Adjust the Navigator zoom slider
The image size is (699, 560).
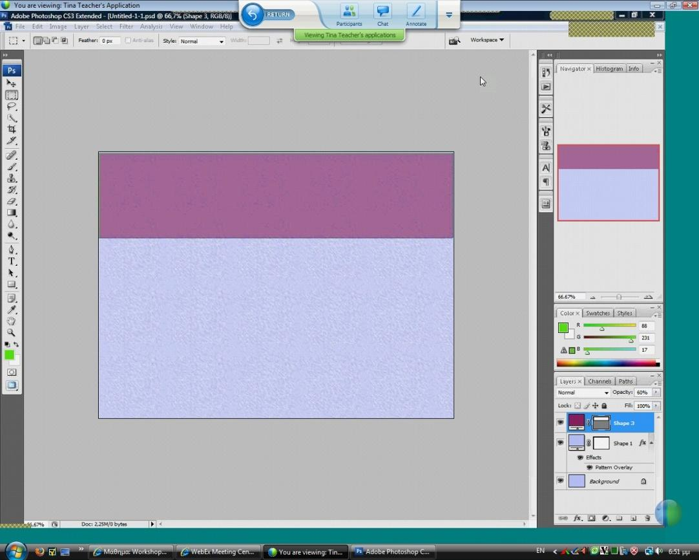[619, 297]
